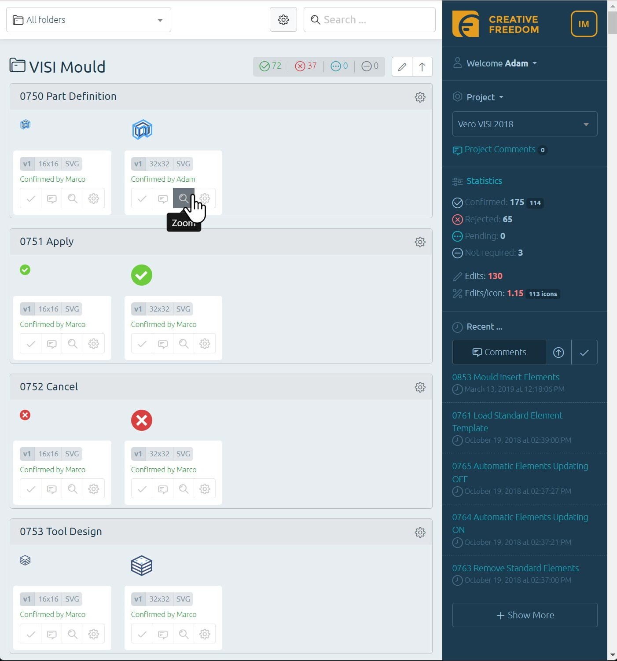Open settings gear for 0750 Part Definition section

pyautogui.click(x=420, y=97)
